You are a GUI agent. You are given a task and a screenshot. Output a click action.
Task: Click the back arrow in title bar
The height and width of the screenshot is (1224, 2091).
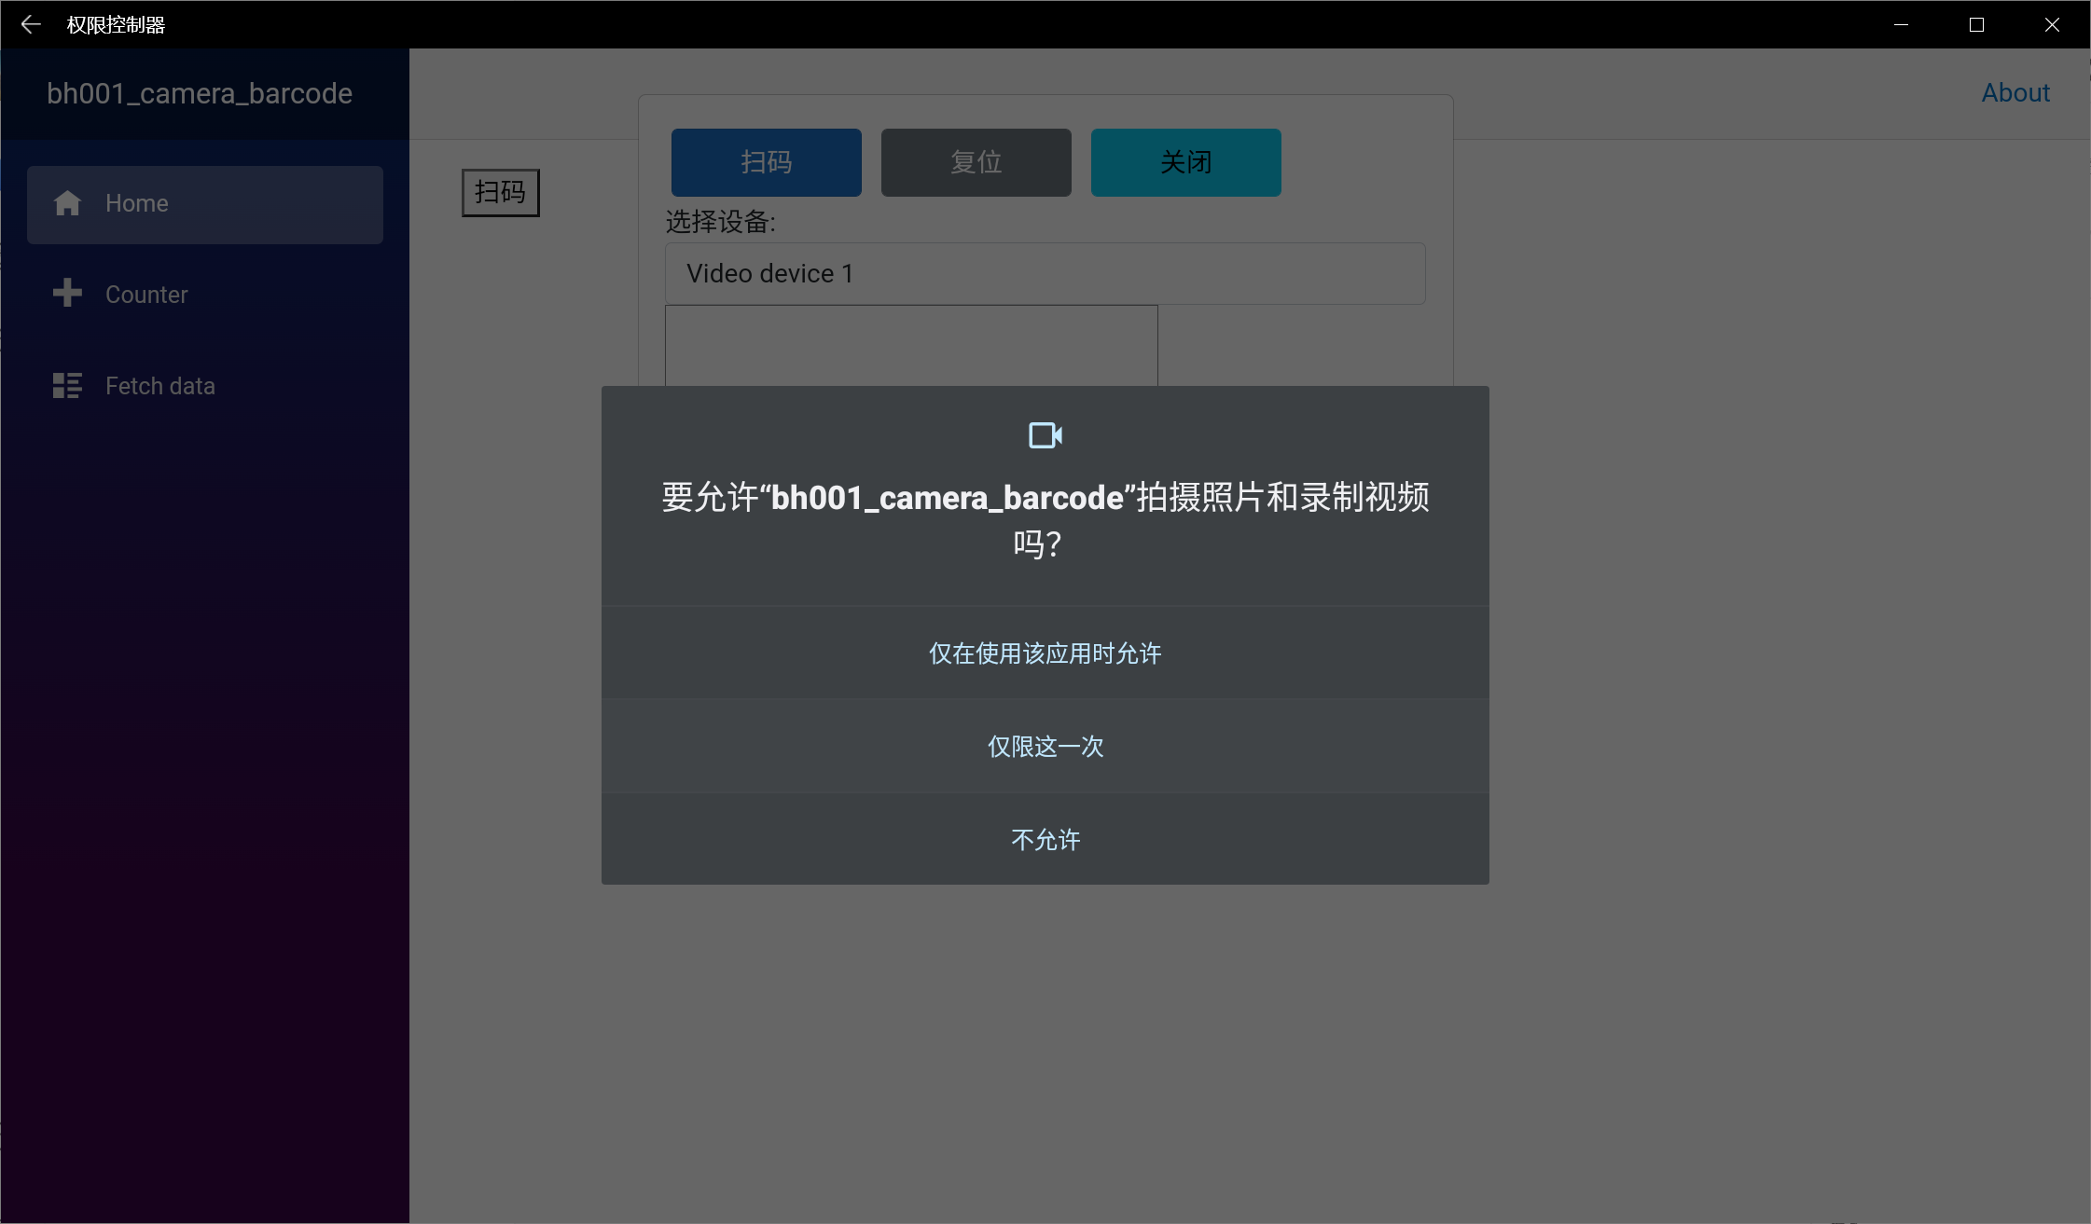31,25
